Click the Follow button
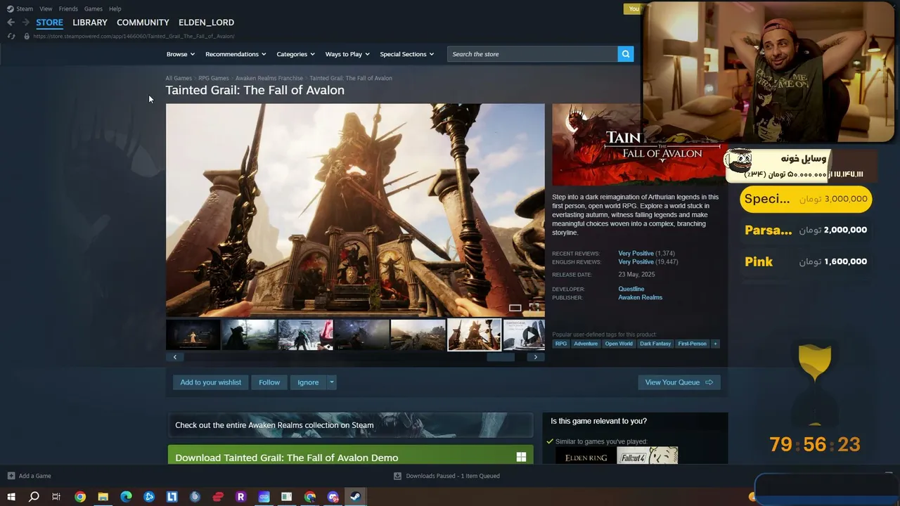Viewport: 900px width, 506px height. 269,382
